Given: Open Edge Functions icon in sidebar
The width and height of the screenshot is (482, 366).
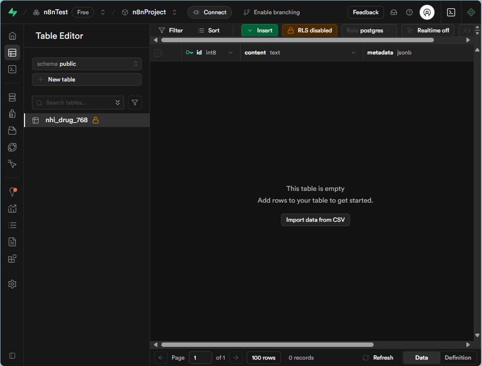Looking at the screenshot, I should 12,147.
